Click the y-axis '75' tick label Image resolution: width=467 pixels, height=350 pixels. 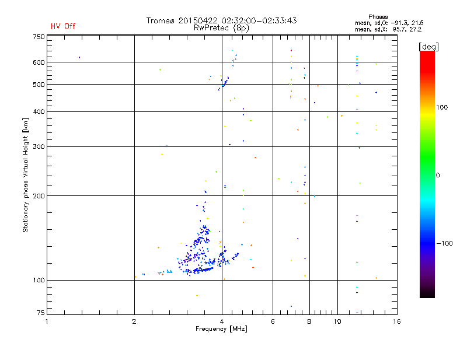[41, 313]
